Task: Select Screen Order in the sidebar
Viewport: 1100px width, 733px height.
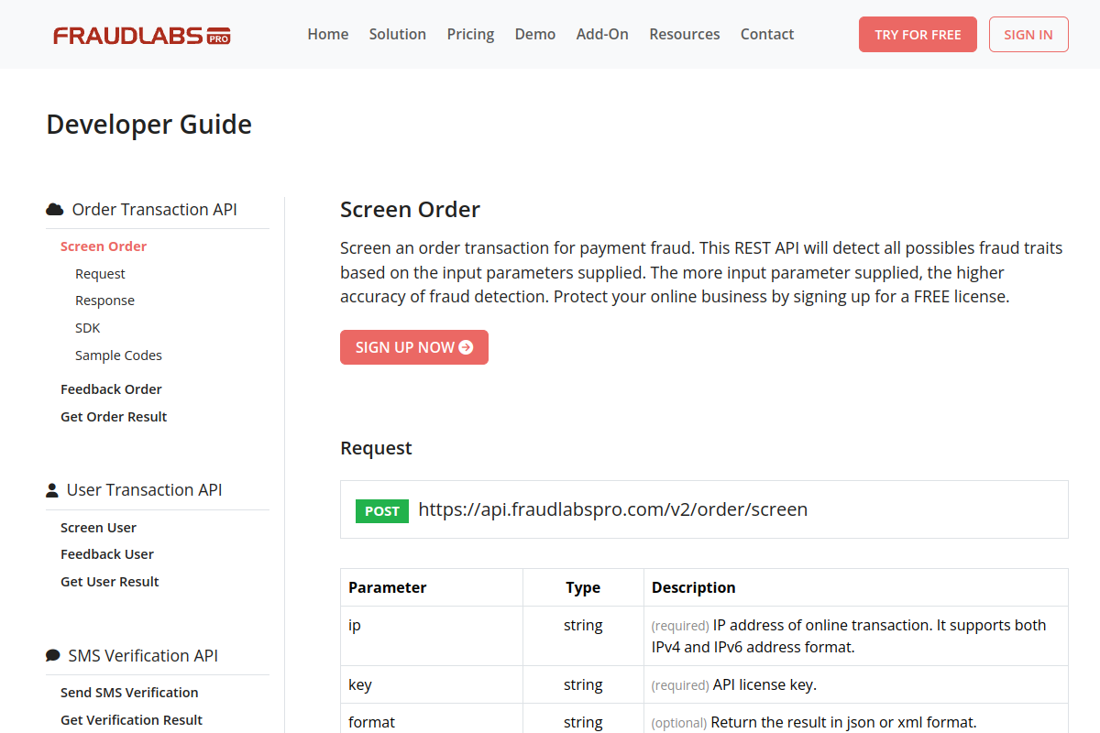Action: (104, 246)
